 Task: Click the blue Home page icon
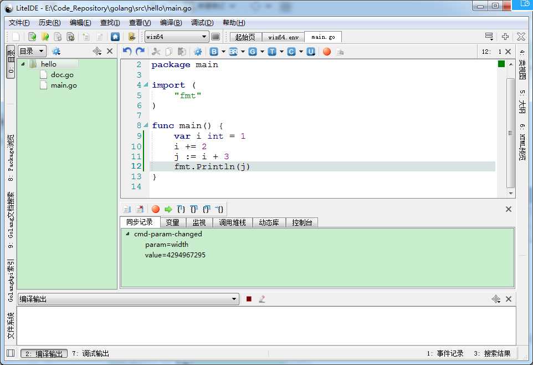click(x=115, y=37)
